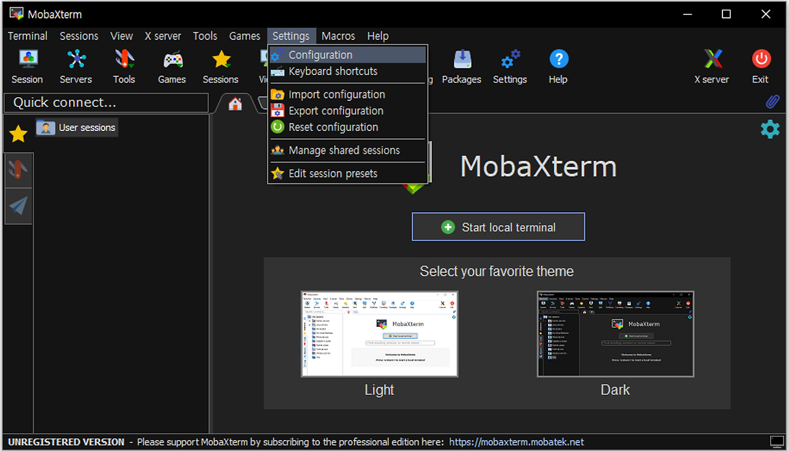
Task: Maximize the MobaXterm window
Action: (x=726, y=14)
